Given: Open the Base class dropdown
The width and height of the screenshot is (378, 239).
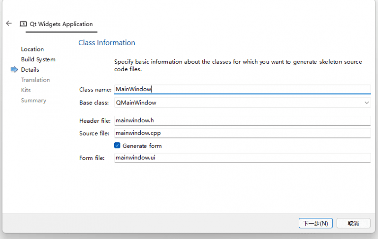Looking at the screenshot, I should pyautogui.click(x=242, y=103).
